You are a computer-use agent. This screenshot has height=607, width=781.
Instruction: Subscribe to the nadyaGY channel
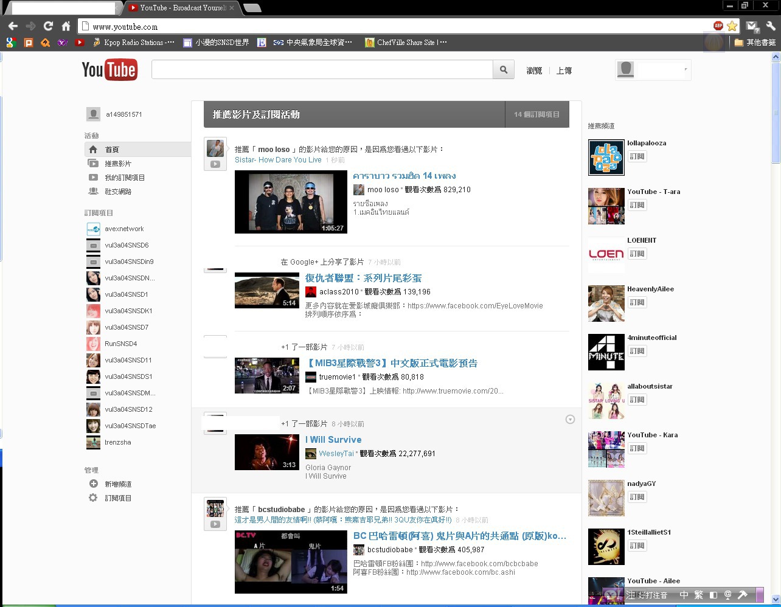[x=637, y=497]
